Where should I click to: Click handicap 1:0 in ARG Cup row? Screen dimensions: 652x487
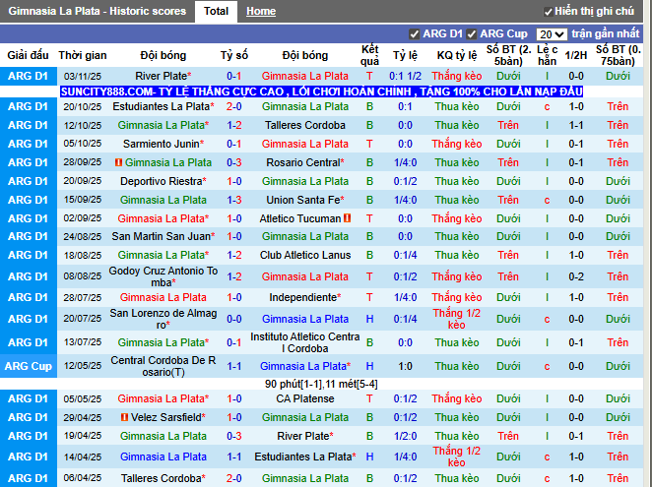click(405, 366)
